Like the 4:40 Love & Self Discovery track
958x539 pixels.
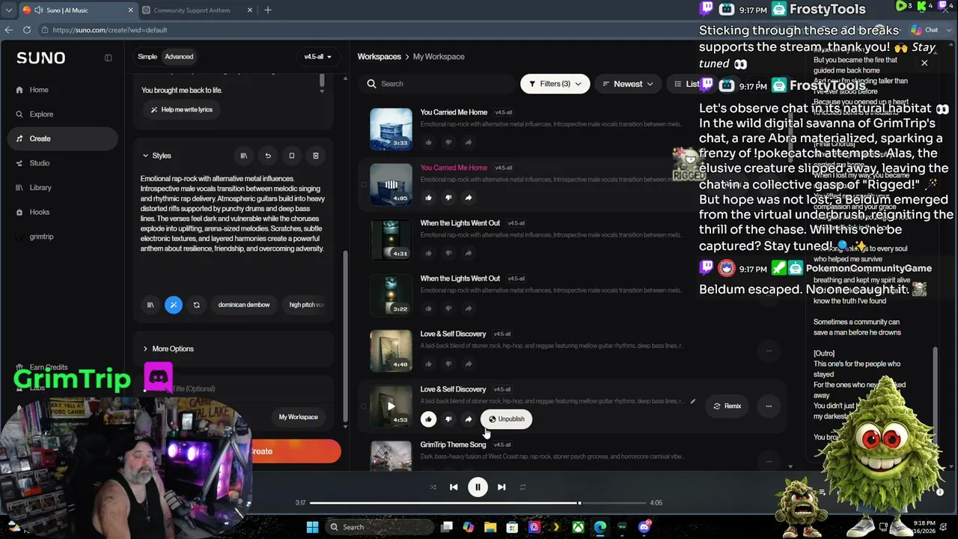coord(429,364)
